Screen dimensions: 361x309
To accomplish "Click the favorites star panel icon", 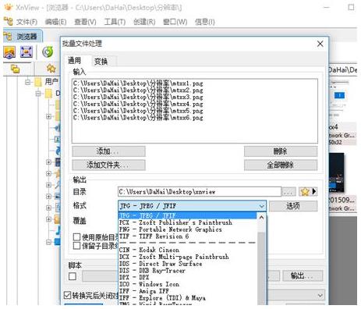I will 51,69.
